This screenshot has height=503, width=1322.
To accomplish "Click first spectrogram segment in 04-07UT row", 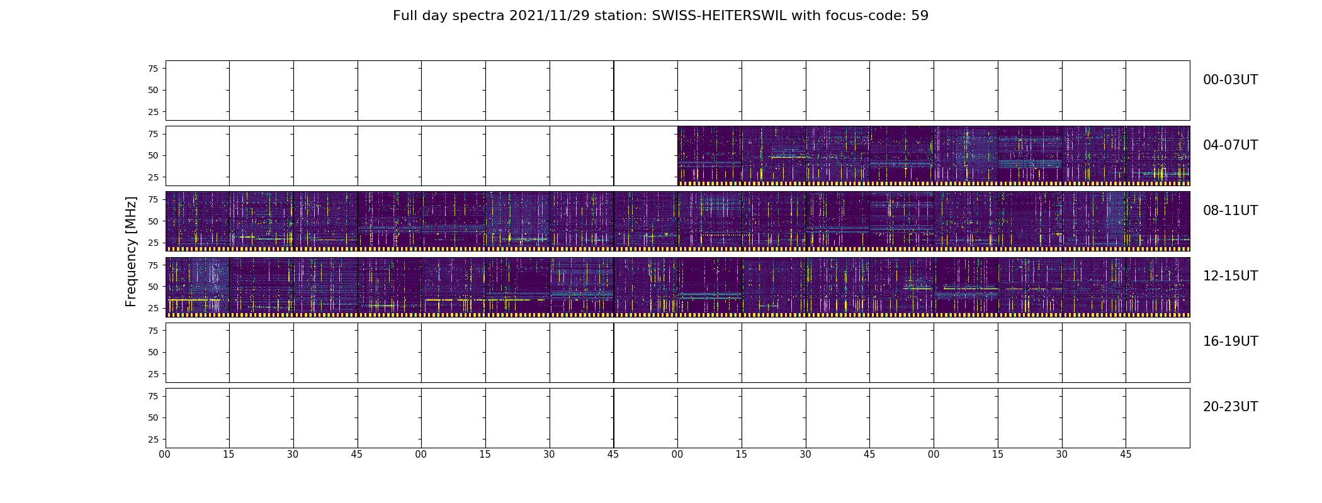I will click(x=709, y=156).
